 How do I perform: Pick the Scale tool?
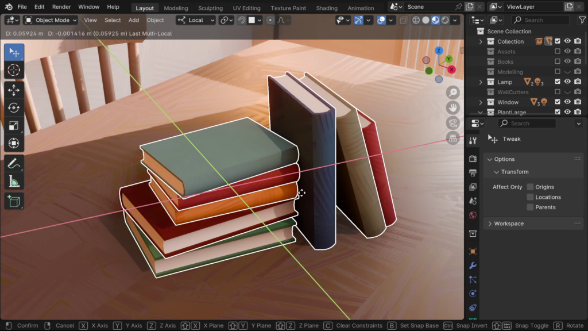click(14, 125)
